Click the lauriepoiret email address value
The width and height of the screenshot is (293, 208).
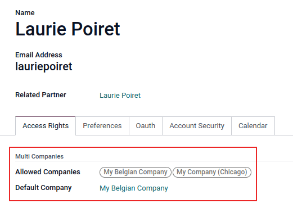44,66
